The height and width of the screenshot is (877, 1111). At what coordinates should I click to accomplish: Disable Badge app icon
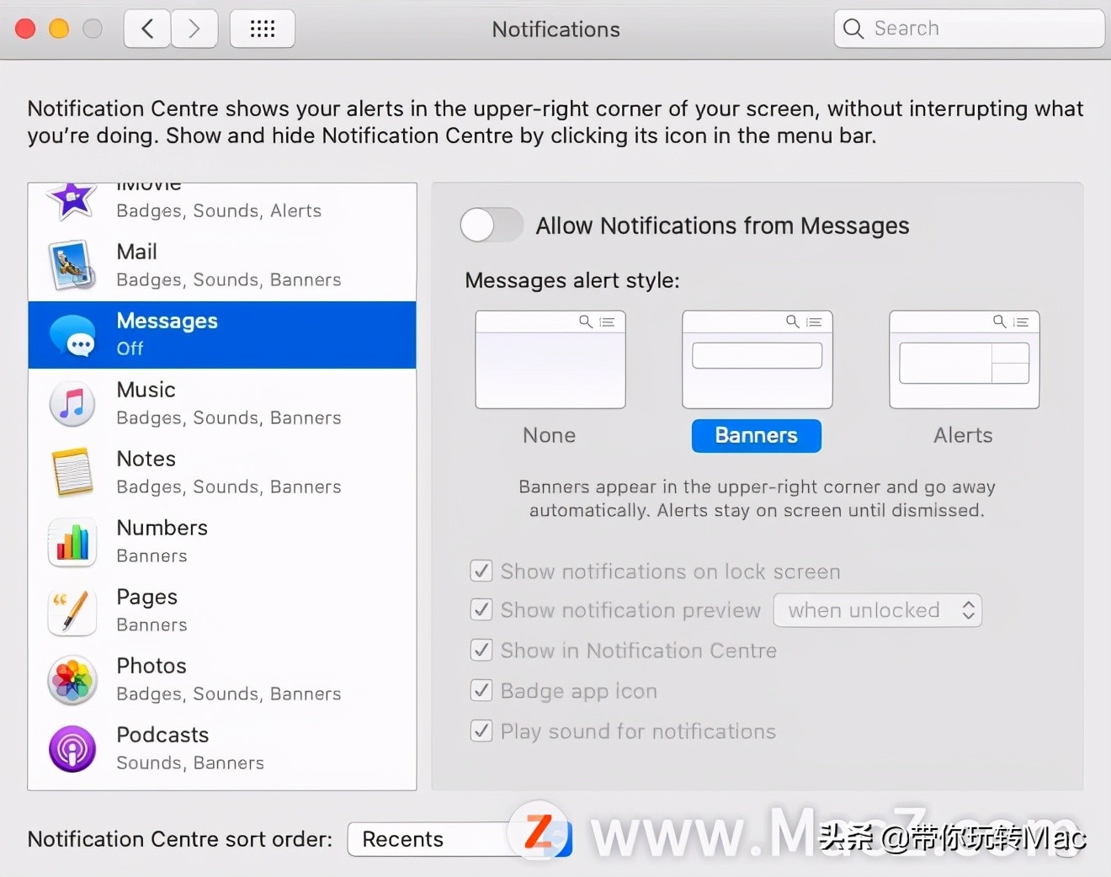click(481, 690)
